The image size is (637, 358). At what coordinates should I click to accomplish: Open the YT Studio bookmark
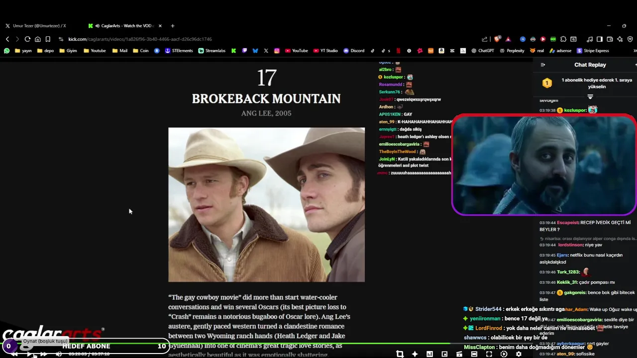325,51
